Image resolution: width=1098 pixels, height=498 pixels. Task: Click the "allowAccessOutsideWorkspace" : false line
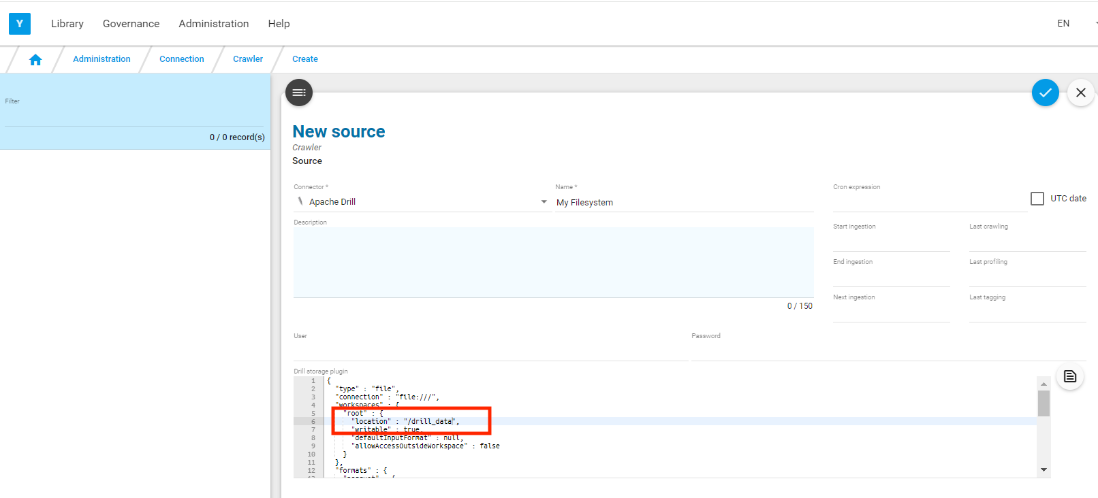[x=426, y=446]
